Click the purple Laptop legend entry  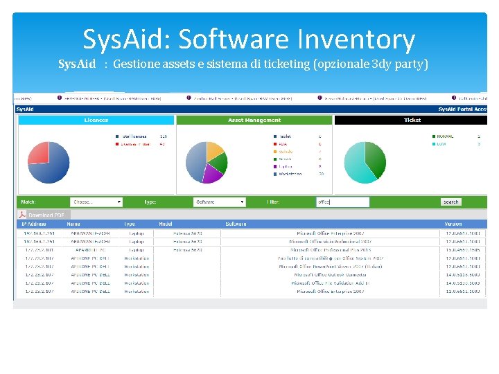[x=285, y=166]
